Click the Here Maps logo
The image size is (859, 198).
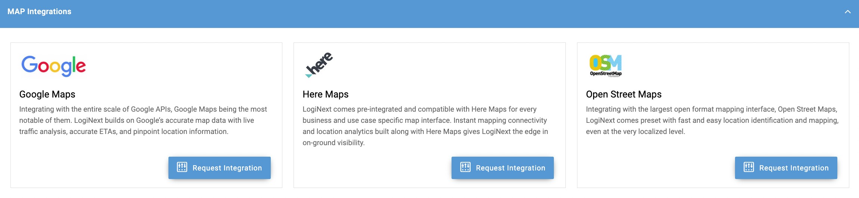[319, 65]
